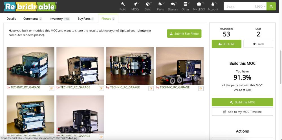Click edit icon under third truck photo

pyautogui.click(x=151, y=88)
